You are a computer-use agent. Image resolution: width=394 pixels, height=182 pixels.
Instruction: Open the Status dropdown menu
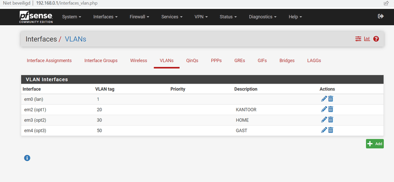228,17
